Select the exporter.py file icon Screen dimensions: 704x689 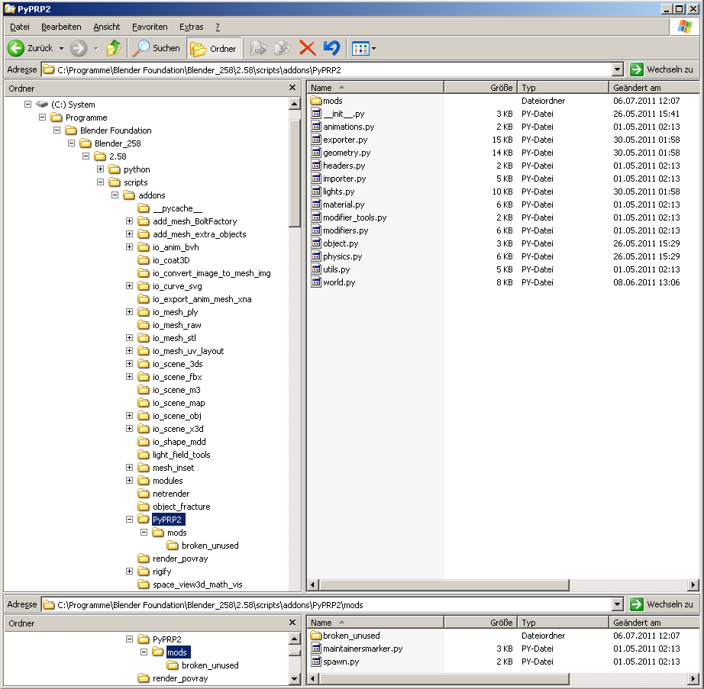point(317,140)
